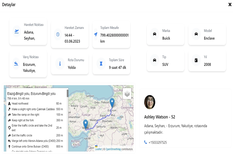Click the directions panel scrollbar
Image resolution: width=234 pixels, height=157 pixels.
coord(67,93)
